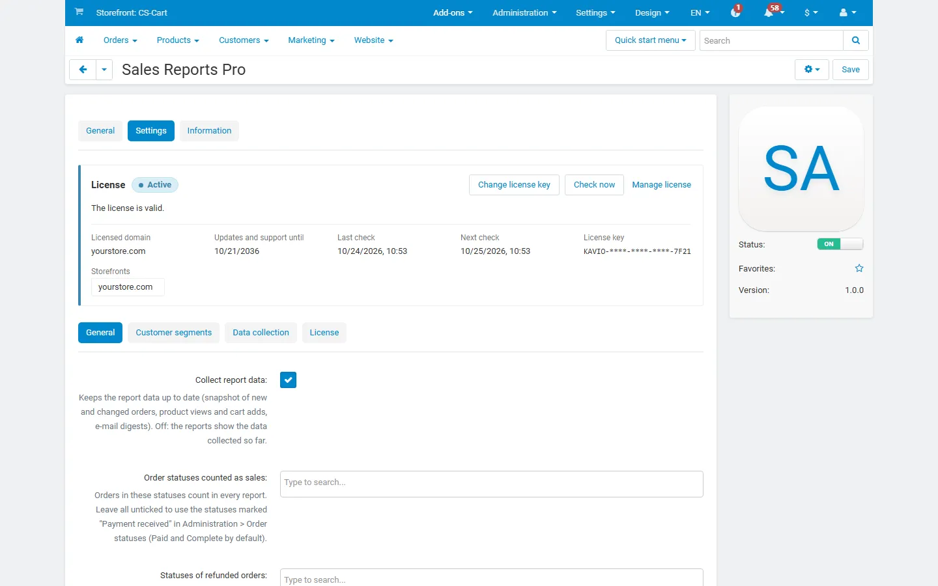The width and height of the screenshot is (938, 586).
Task: Click the Save button
Action: point(851,70)
